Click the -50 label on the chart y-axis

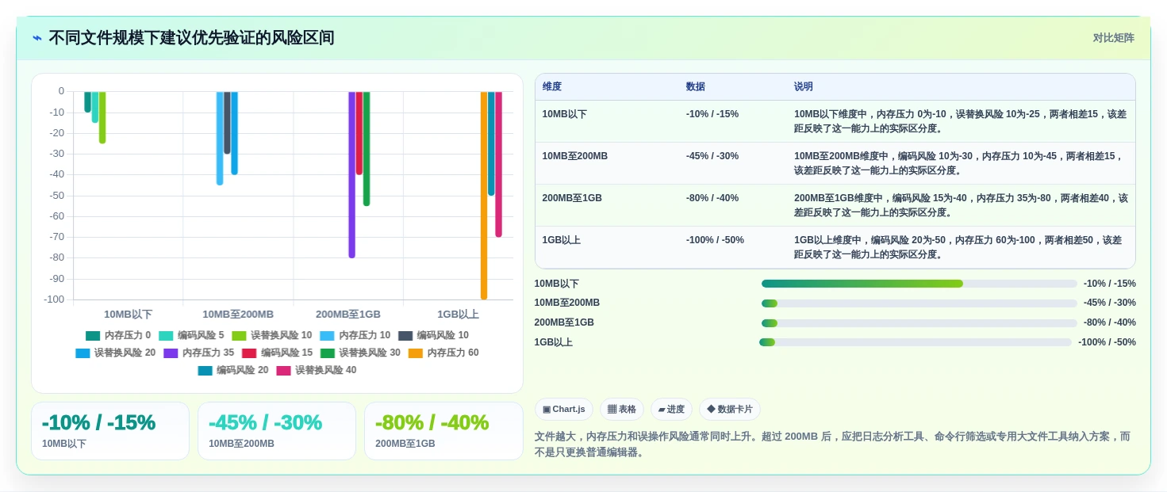click(56, 195)
